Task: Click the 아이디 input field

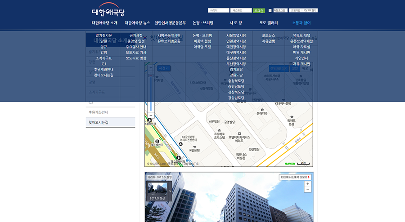Action: coord(218,10)
